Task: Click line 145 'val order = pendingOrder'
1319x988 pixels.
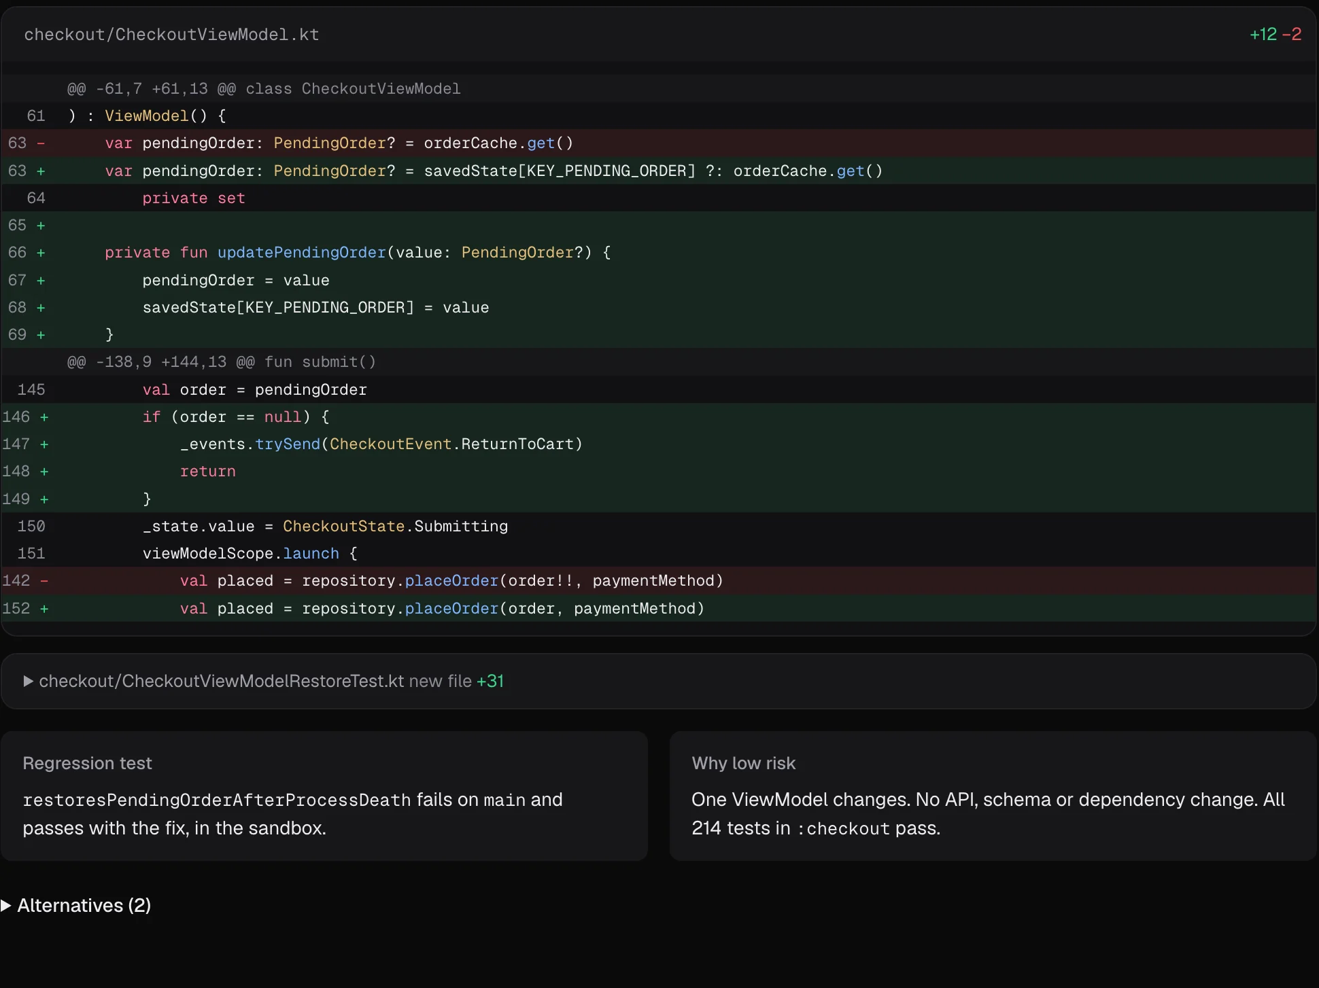Action: point(659,389)
